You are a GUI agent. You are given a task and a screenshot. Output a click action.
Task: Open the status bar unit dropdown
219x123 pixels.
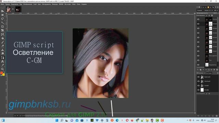click(16, 115)
